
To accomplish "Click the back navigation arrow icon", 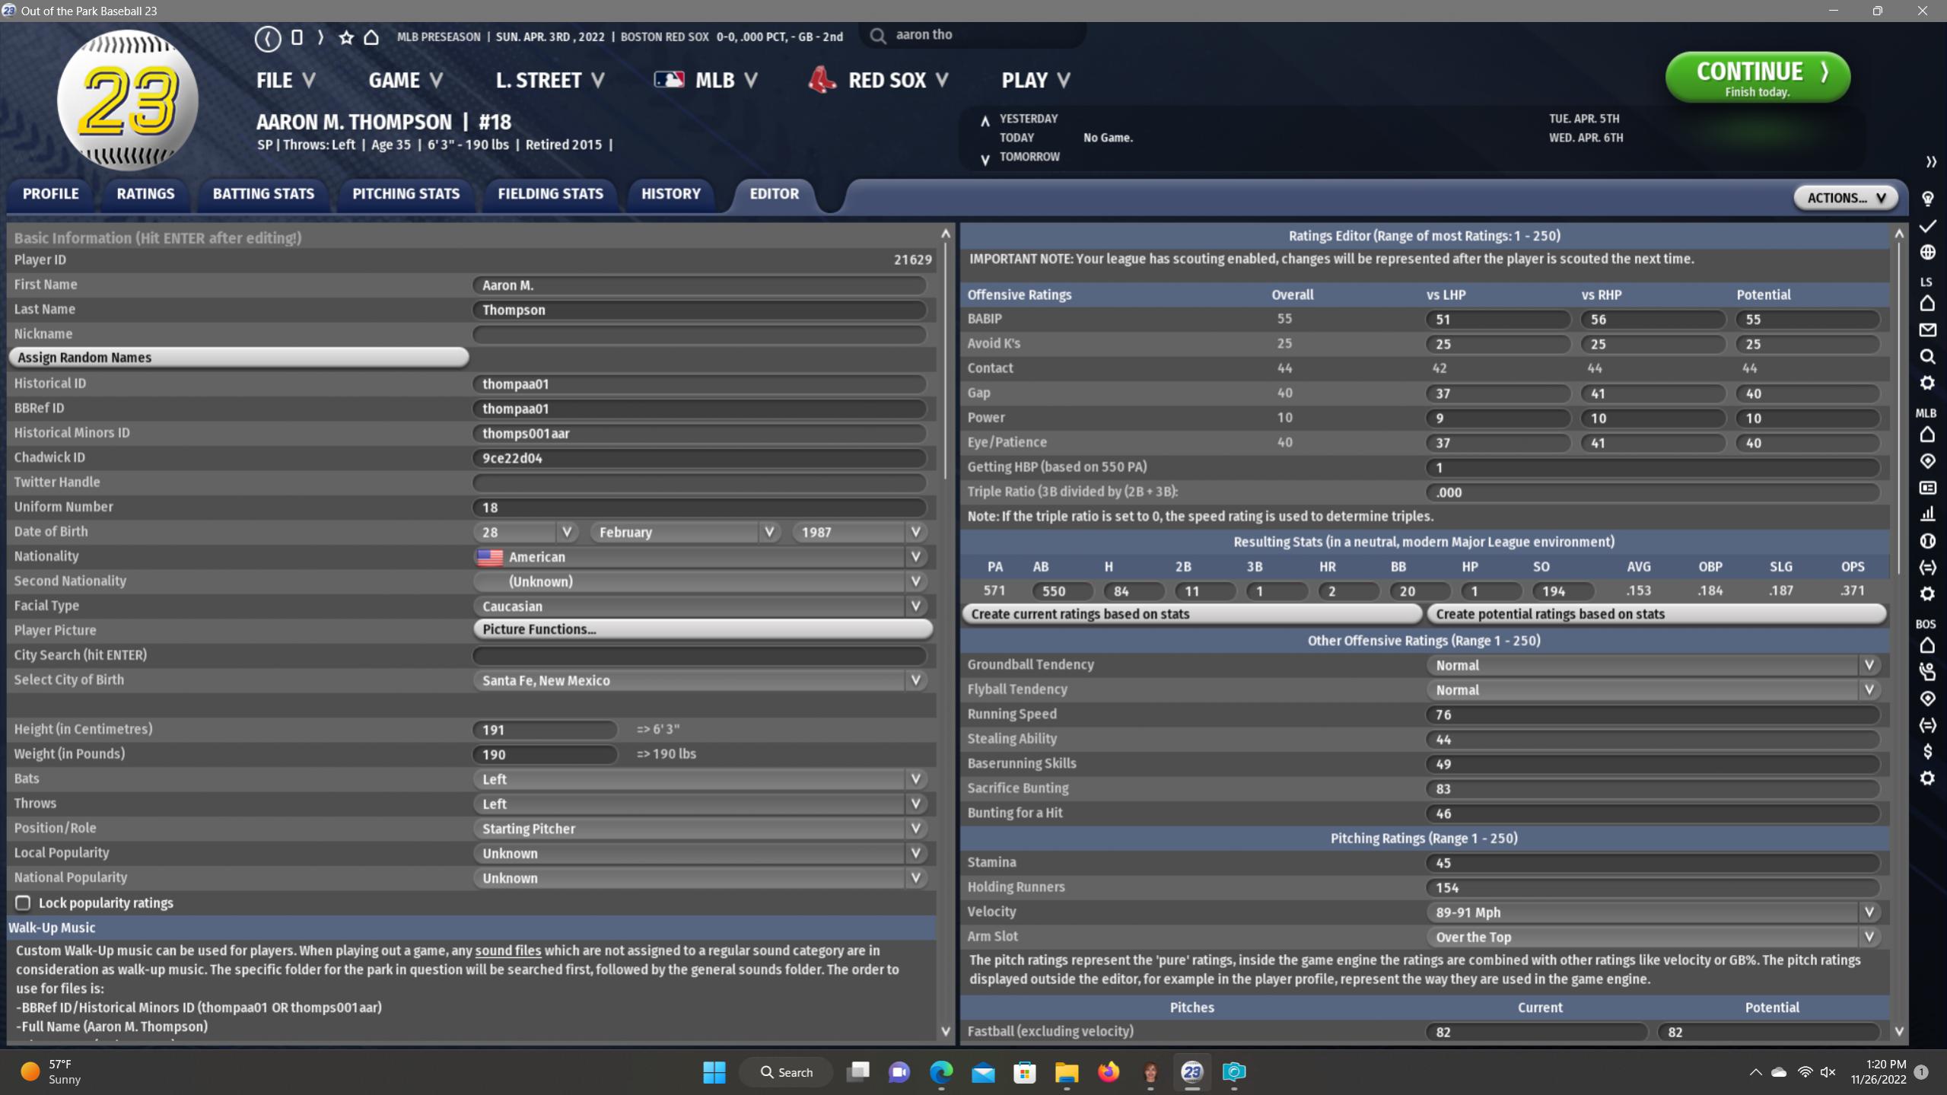I will pyautogui.click(x=268, y=38).
